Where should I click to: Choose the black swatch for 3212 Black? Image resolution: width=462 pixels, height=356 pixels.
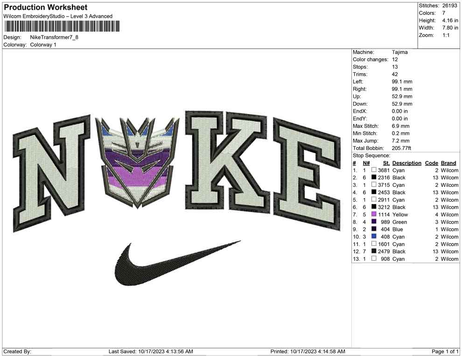374,207
